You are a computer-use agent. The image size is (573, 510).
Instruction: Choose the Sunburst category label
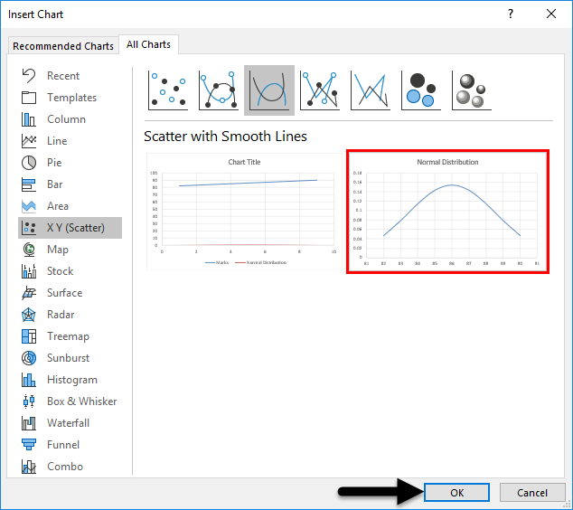(x=68, y=358)
